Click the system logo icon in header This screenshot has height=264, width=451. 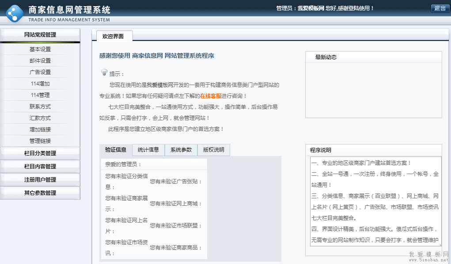pyautogui.click(x=14, y=13)
